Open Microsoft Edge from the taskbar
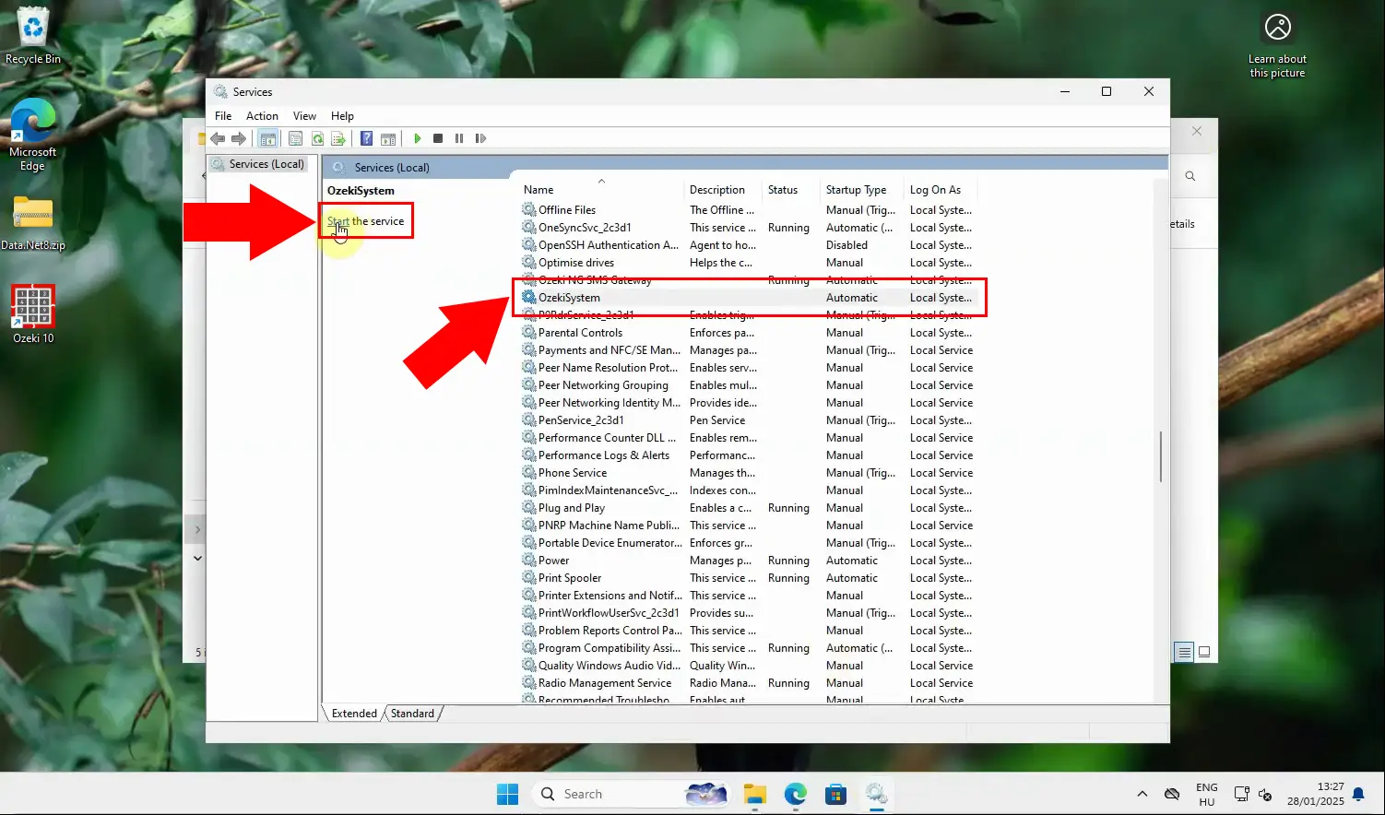This screenshot has height=815, width=1385. 796,794
